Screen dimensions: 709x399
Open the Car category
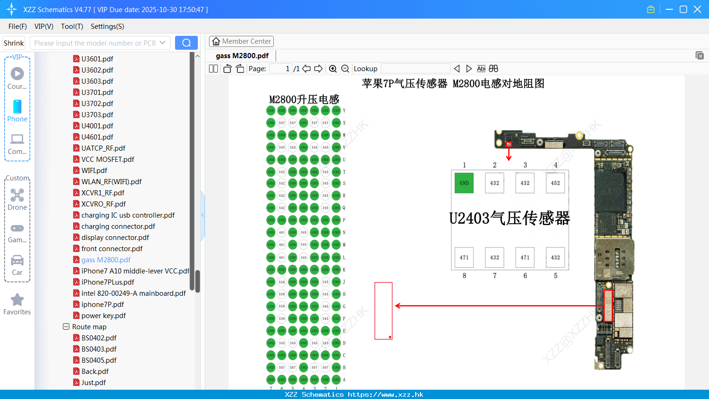17,266
